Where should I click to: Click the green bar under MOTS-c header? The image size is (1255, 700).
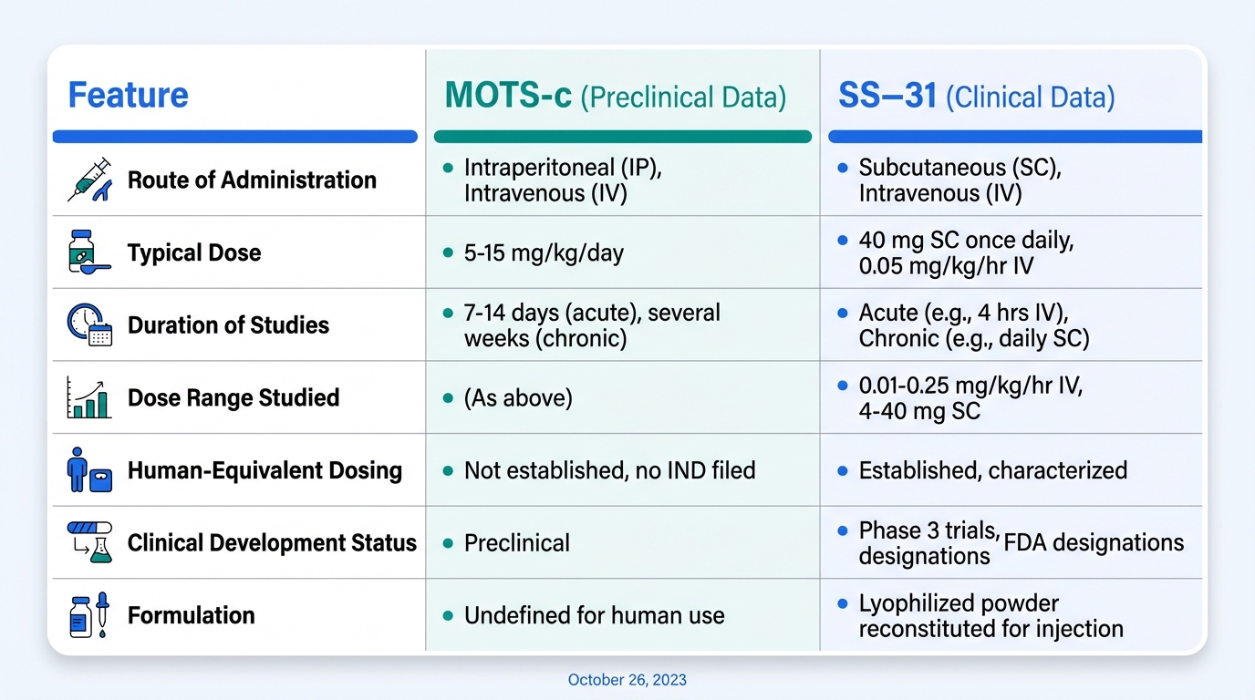click(623, 137)
